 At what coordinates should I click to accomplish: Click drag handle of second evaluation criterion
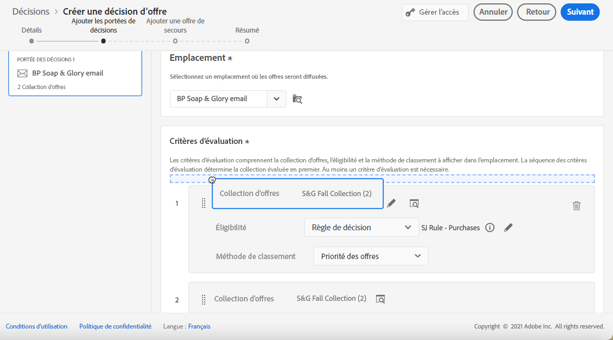tap(204, 299)
